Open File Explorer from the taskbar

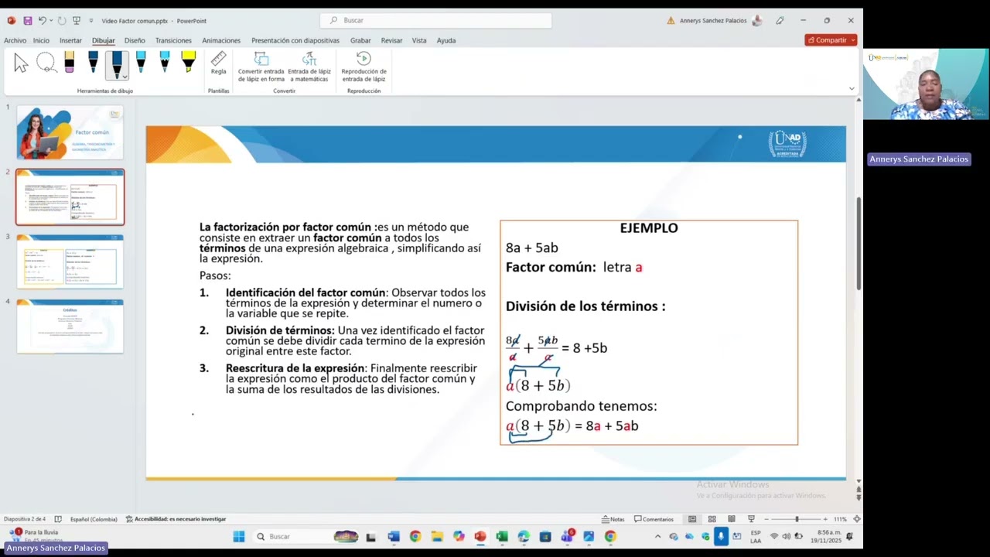437,536
